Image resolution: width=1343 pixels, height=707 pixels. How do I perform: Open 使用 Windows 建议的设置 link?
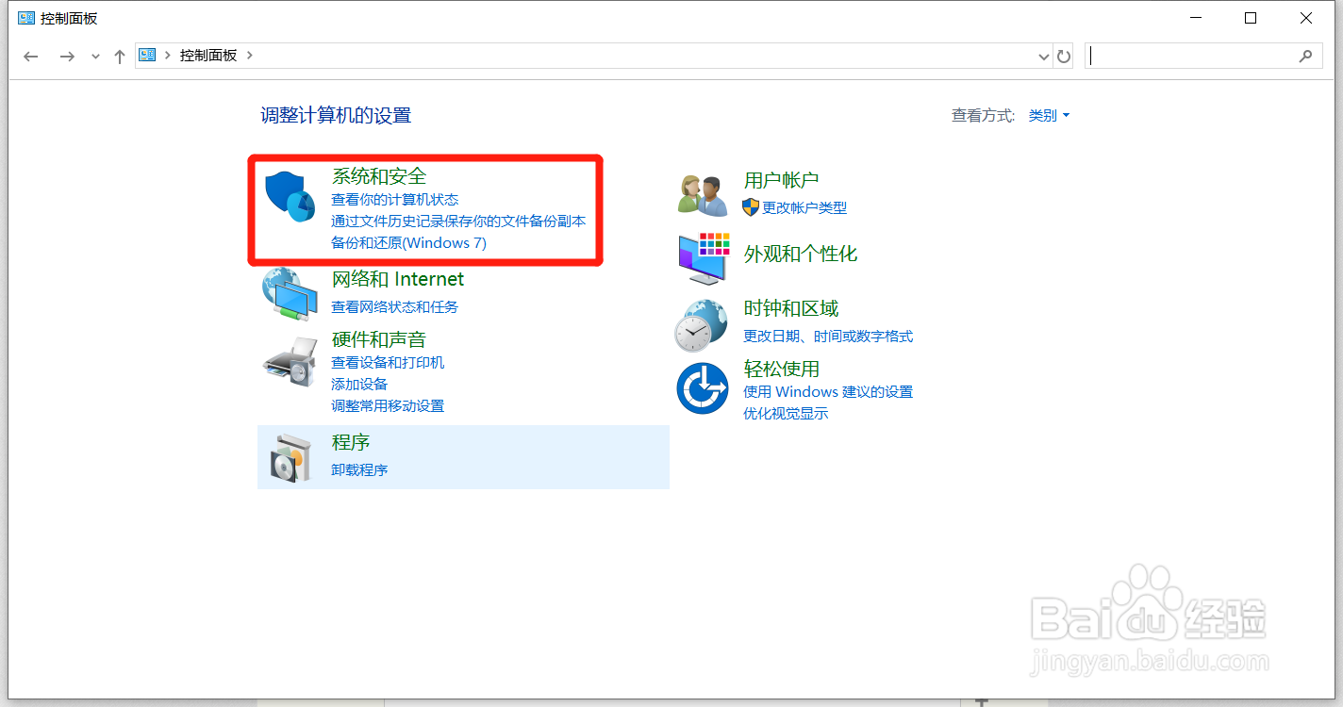[x=828, y=391]
